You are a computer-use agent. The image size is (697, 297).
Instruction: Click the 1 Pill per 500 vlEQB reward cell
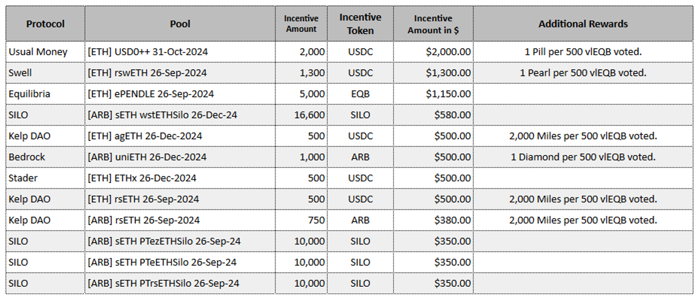[x=583, y=52]
